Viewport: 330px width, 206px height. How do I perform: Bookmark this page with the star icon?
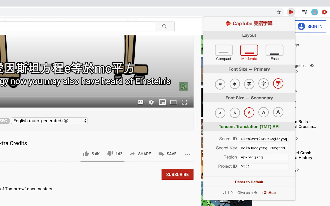tap(279, 12)
